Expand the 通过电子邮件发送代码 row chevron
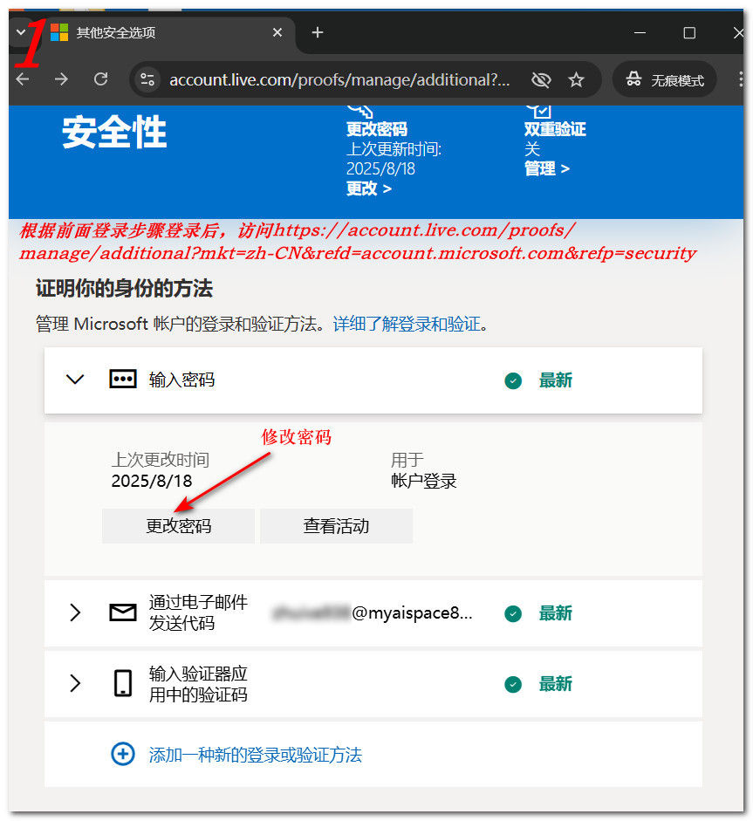753x821 pixels. [75, 612]
